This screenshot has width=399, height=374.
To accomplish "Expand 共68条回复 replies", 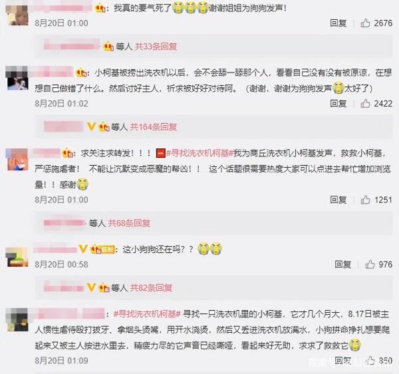I will pyautogui.click(x=129, y=223).
